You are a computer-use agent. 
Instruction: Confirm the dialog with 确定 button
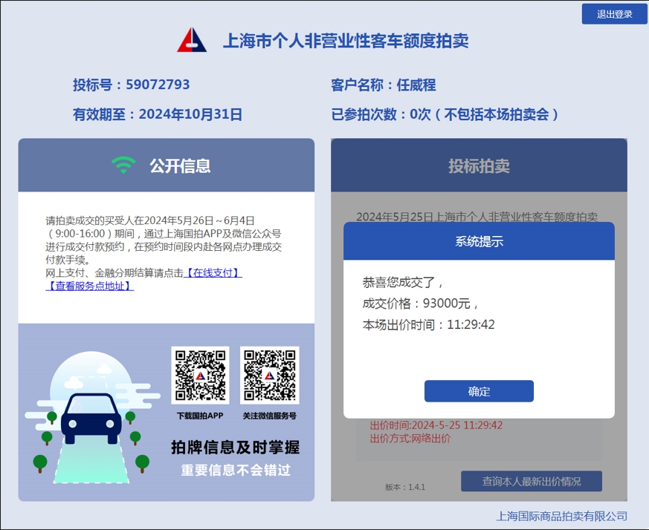coord(479,391)
